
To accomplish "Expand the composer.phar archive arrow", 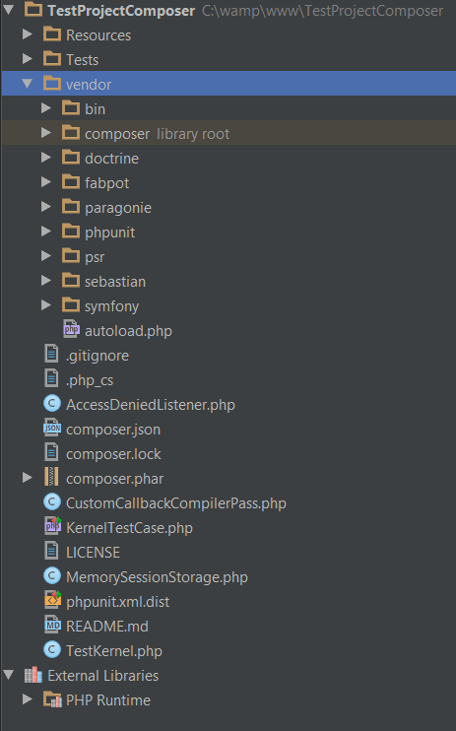I will click(x=28, y=478).
